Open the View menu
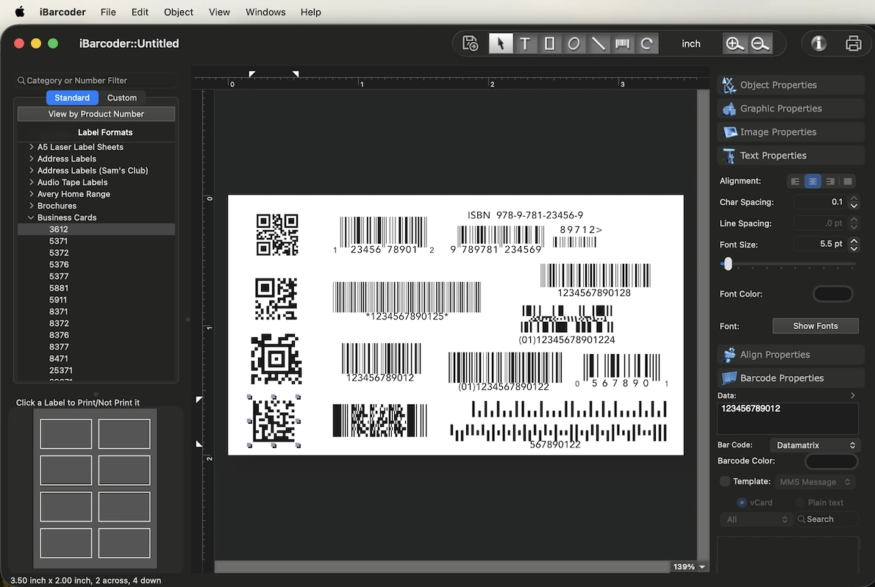Viewport: 875px width, 587px height. pyautogui.click(x=219, y=12)
